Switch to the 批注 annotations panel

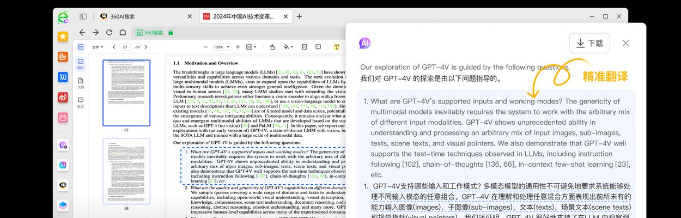point(81,102)
